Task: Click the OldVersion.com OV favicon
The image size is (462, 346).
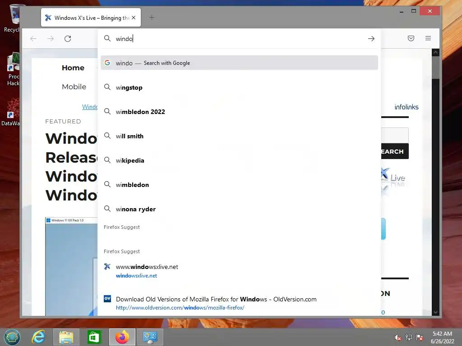Action: pos(107,299)
